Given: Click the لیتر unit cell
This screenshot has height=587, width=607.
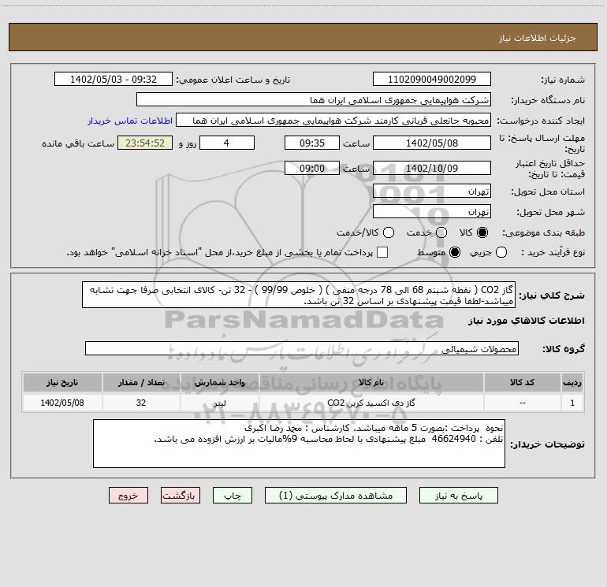Looking at the screenshot, I should tap(219, 403).
